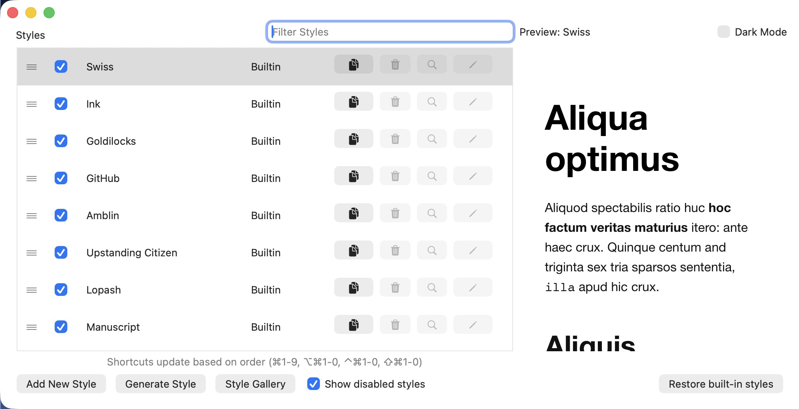Focus the Filter Styles search field

coord(390,32)
